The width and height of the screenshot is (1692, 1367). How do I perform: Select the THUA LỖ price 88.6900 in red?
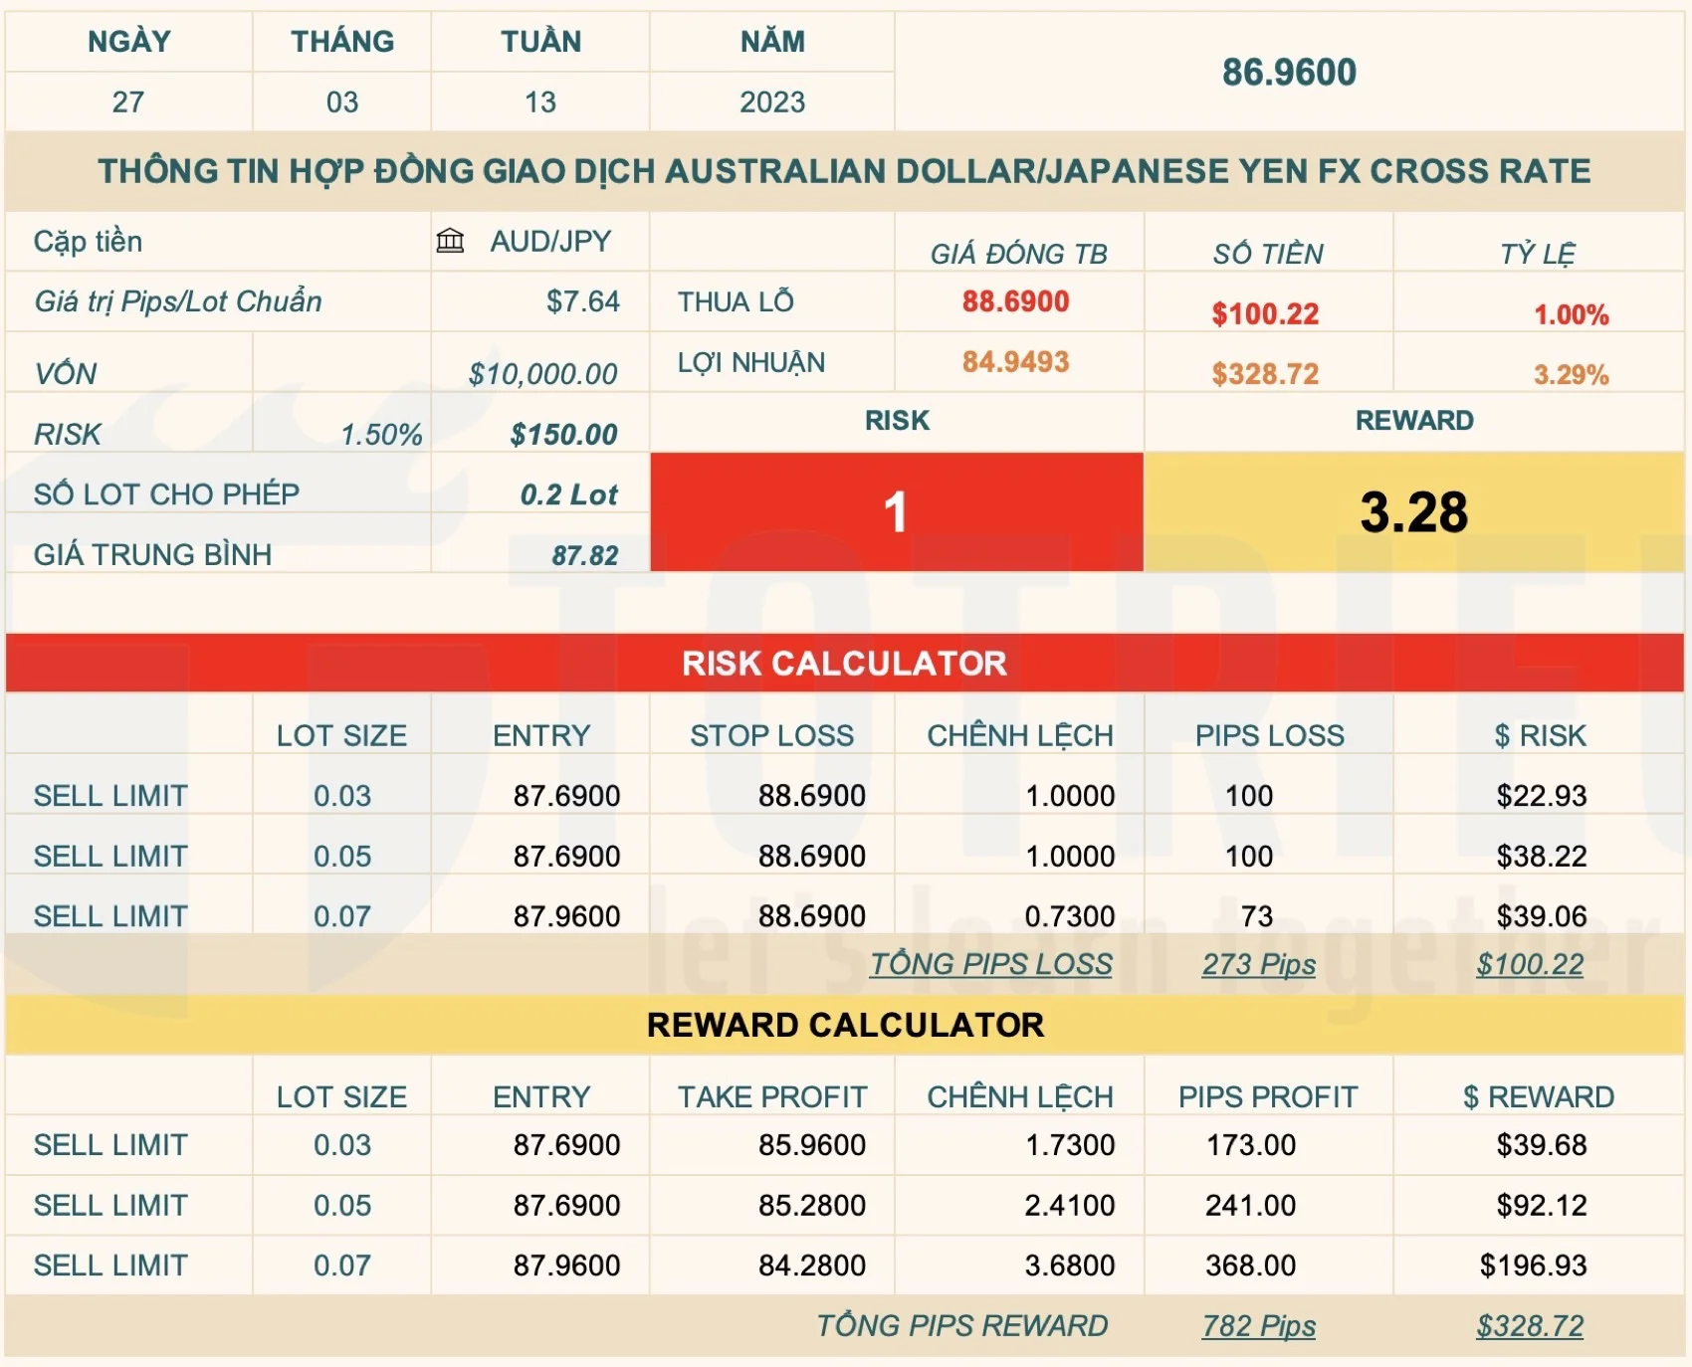point(1015,301)
